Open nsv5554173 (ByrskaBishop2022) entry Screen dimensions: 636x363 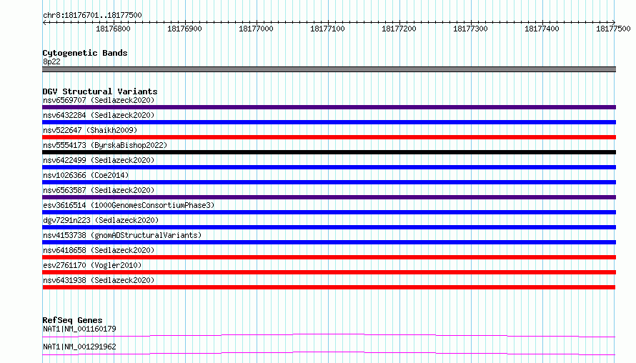pyautogui.click(x=105, y=145)
